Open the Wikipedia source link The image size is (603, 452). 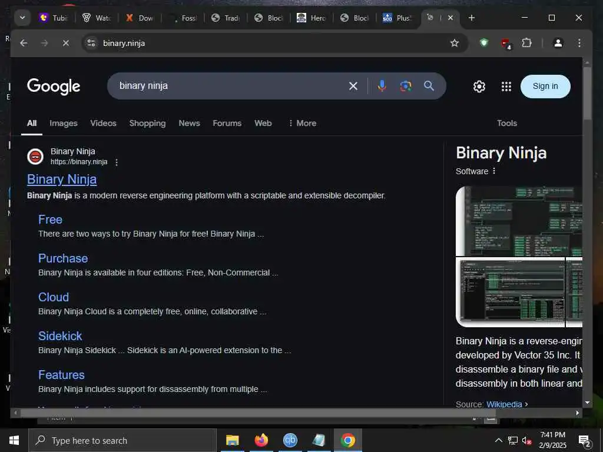tap(504, 404)
